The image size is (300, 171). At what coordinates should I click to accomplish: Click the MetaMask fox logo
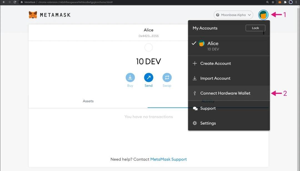coord(33,15)
